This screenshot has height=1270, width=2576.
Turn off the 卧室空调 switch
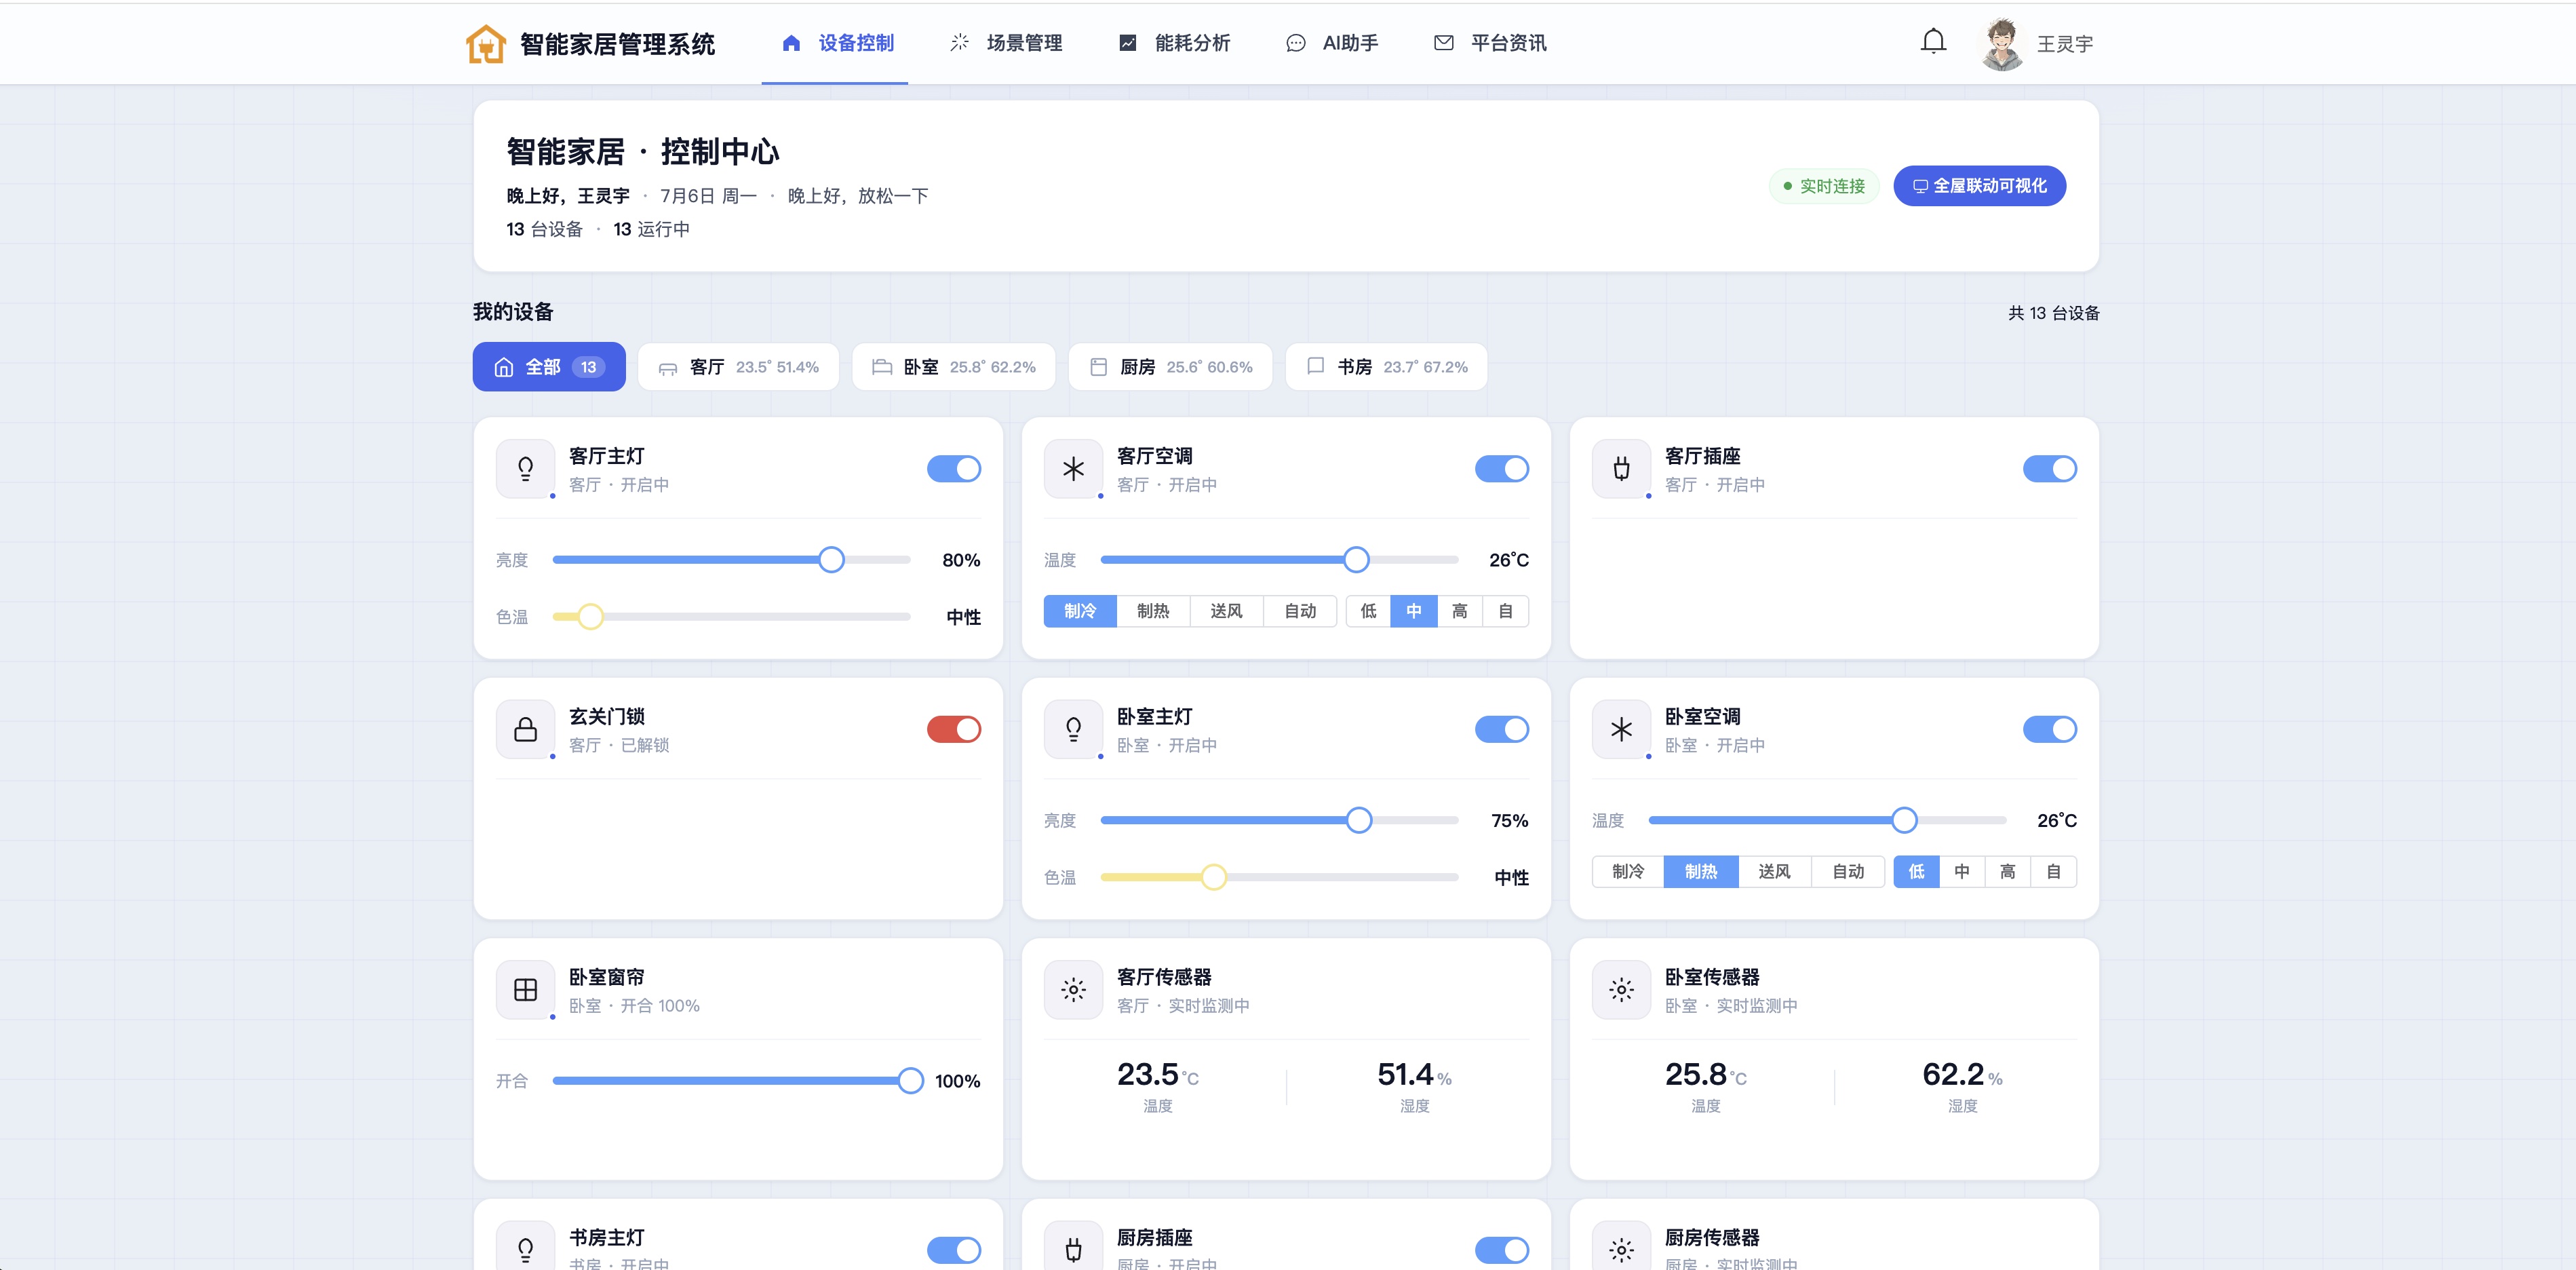[x=2049, y=730]
